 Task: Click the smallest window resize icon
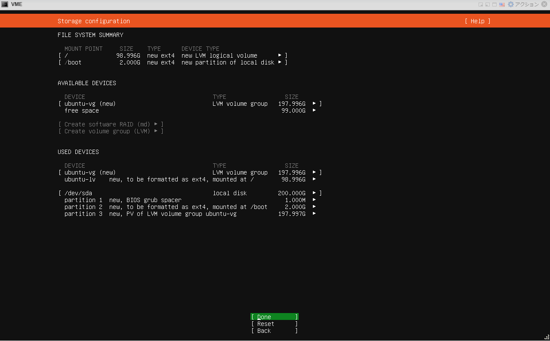point(481,4)
